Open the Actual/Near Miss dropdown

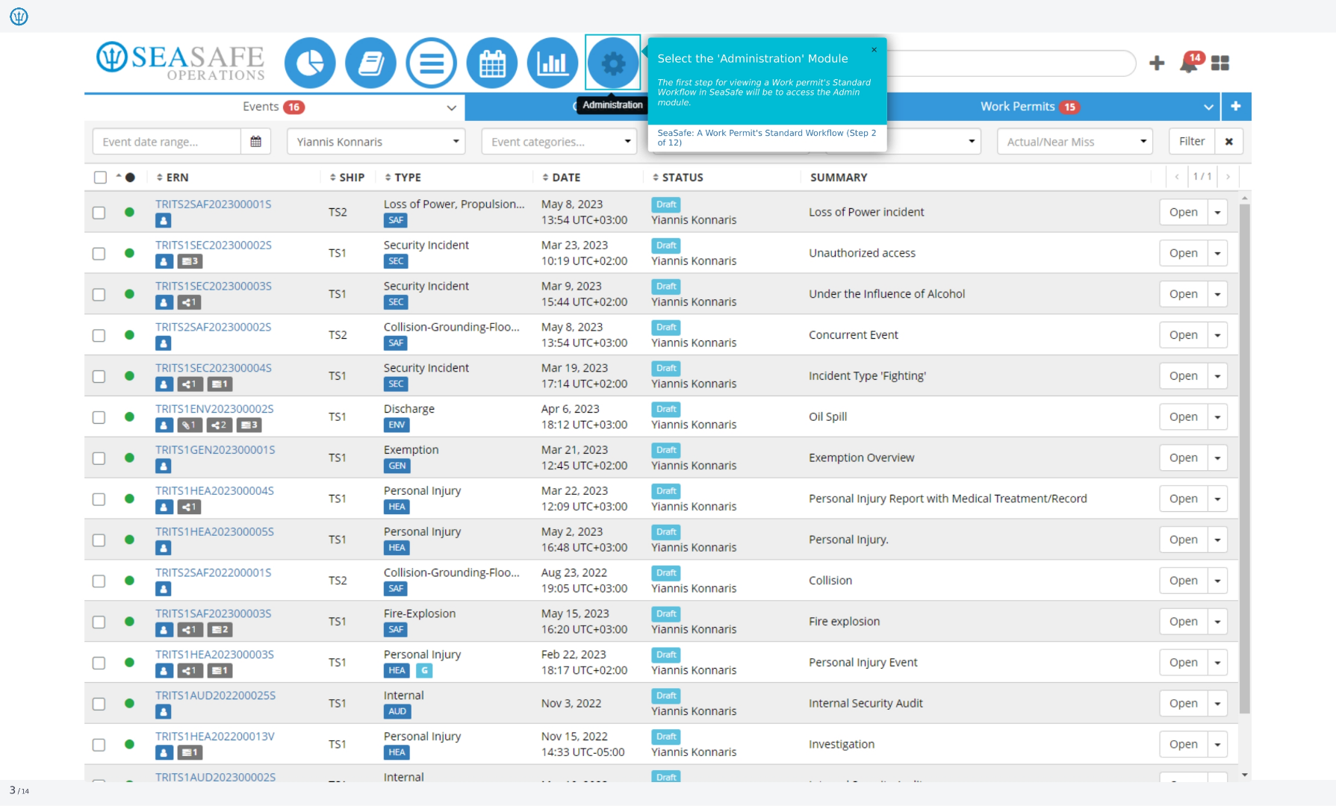point(1075,142)
